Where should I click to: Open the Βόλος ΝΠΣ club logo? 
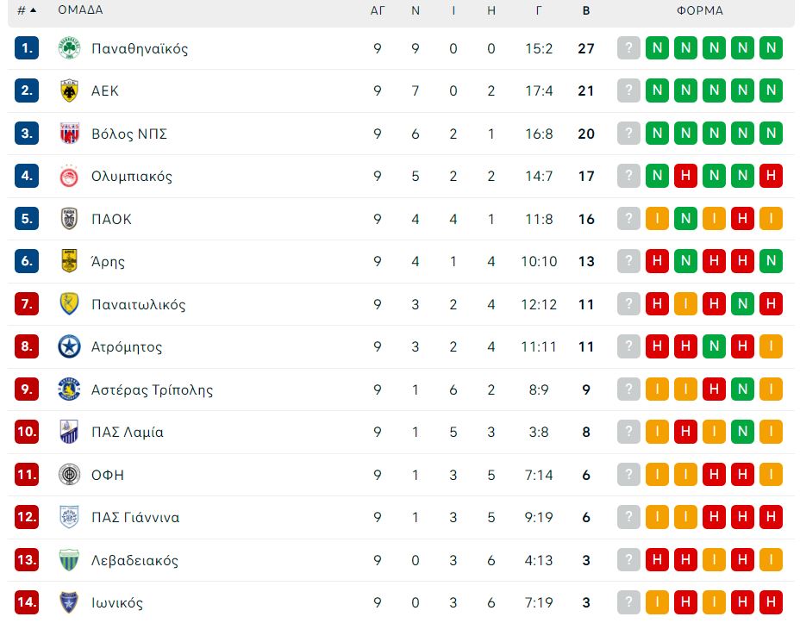pos(69,134)
